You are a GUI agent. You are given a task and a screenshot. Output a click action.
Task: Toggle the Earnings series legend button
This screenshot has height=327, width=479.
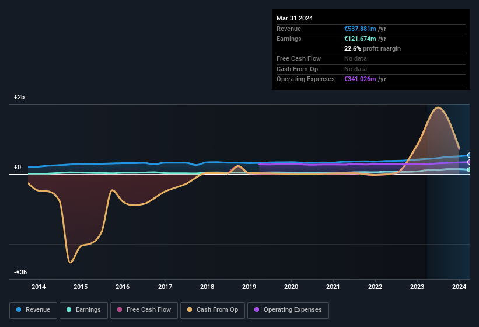click(83, 310)
